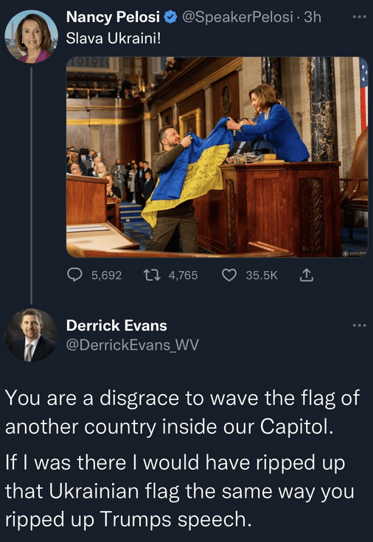Open more options on Derrick Evans's reply
The image size is (373, 542).
pos(360,325)
